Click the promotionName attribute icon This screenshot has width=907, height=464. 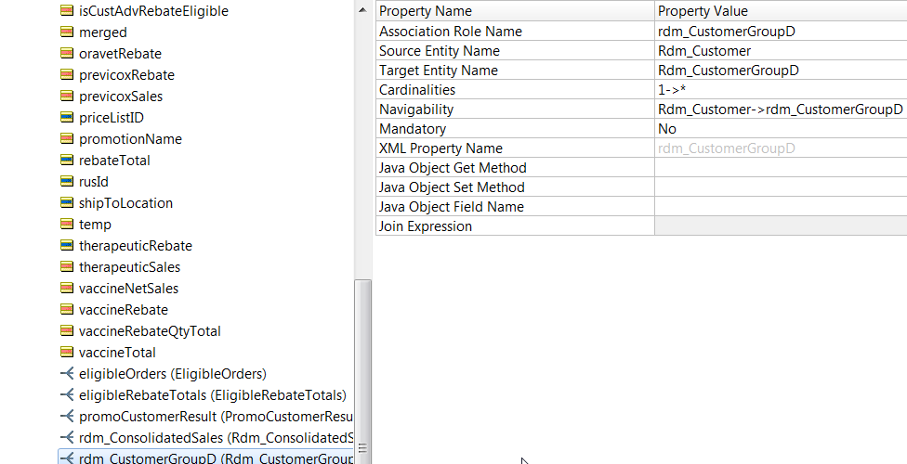click(x=67, y=138)
